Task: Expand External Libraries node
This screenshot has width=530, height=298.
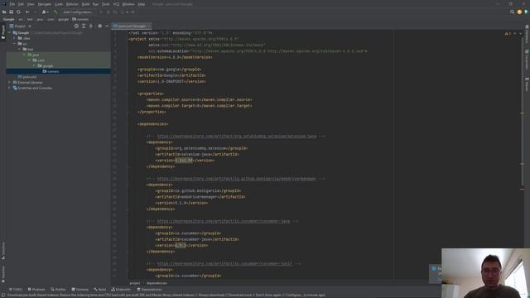Action: (10, 83)
